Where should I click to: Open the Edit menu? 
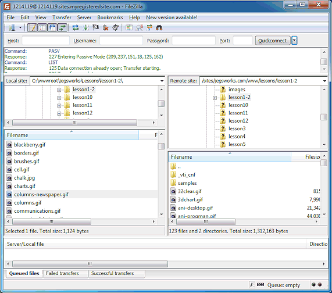tap(25, 17)
